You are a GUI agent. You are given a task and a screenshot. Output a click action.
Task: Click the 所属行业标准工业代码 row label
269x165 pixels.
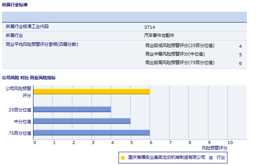click(27, 27)
